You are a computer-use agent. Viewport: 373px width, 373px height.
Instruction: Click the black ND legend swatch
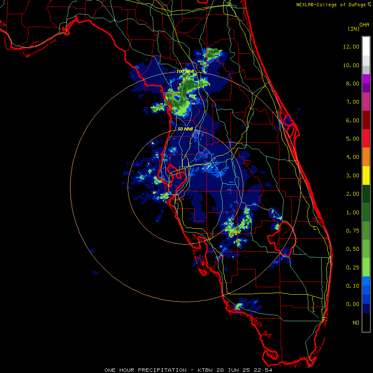[366, 322]
